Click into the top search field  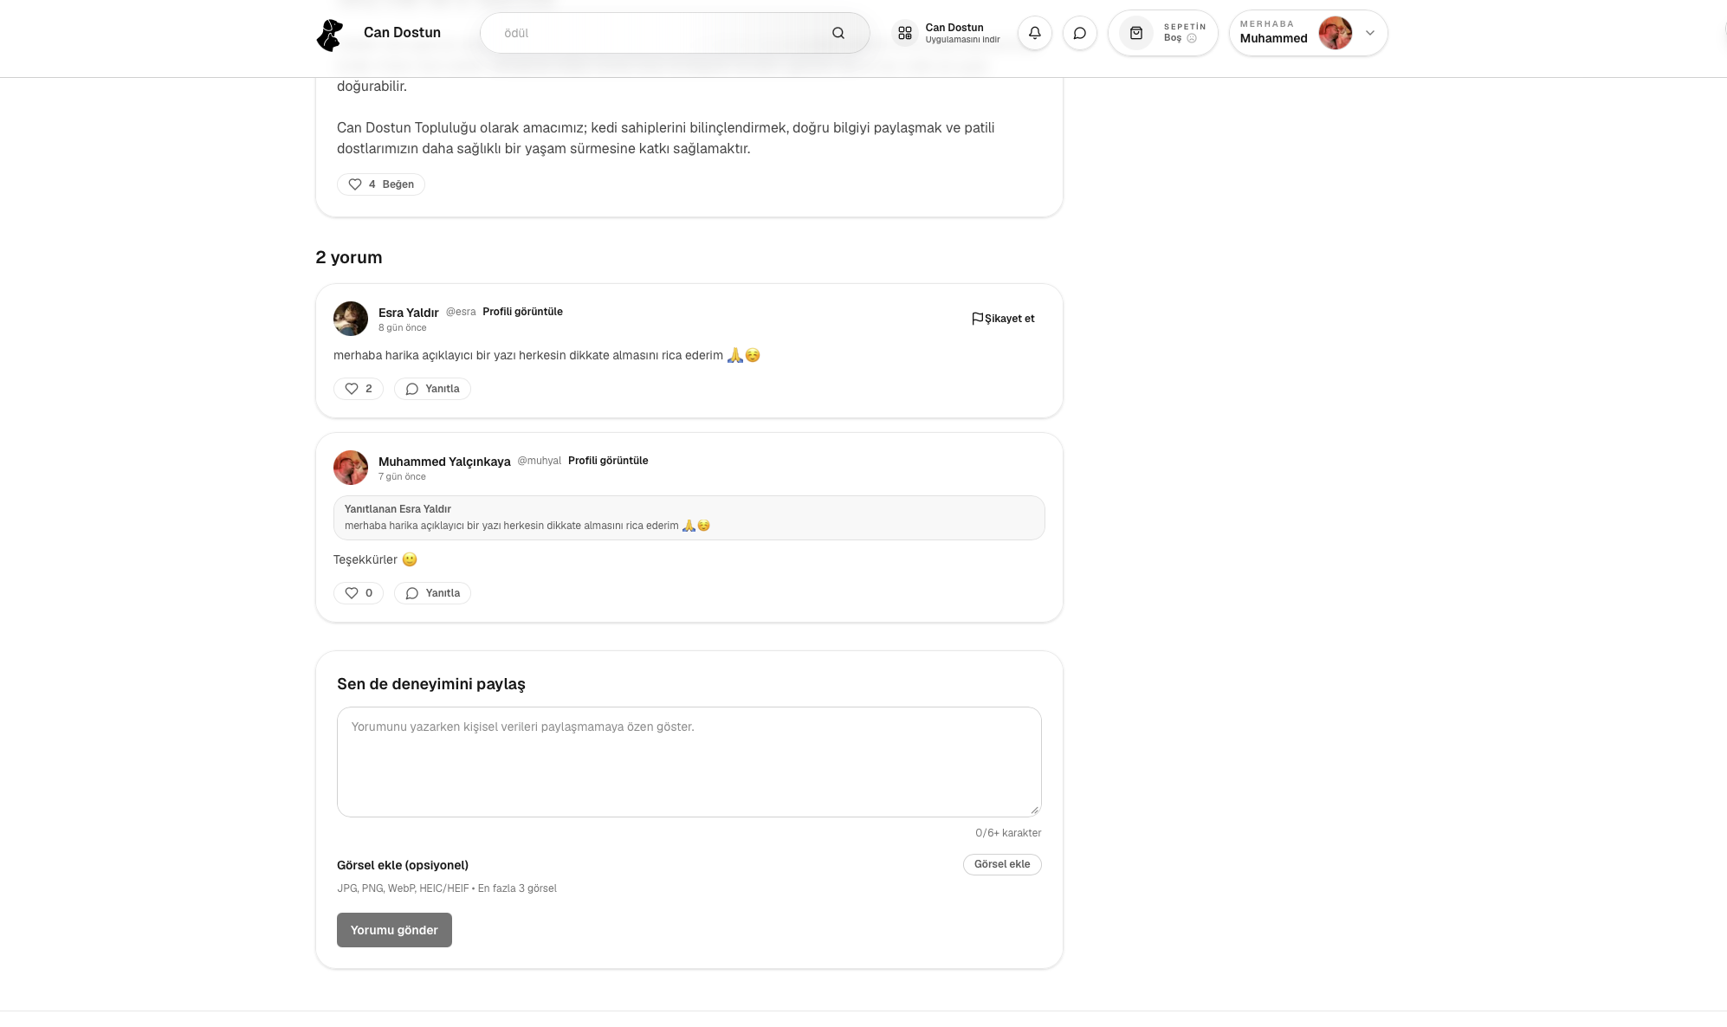point(658,33)
